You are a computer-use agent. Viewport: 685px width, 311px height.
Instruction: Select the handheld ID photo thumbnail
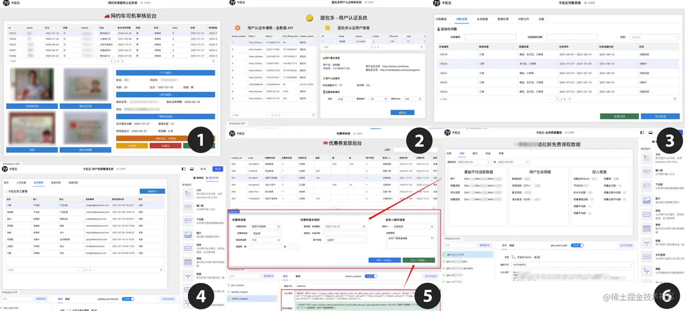point(32,85)
